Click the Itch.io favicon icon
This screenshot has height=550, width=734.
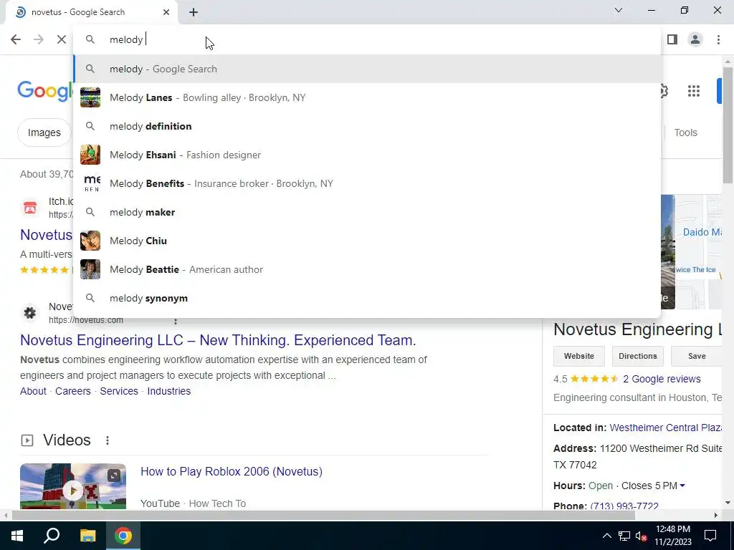click(30, 208)
